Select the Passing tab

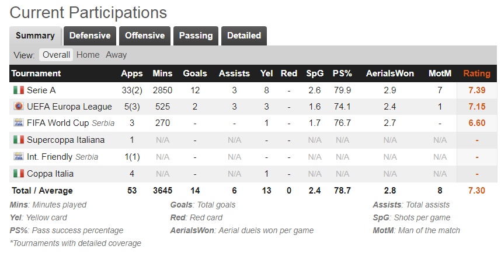click(196, 36)
